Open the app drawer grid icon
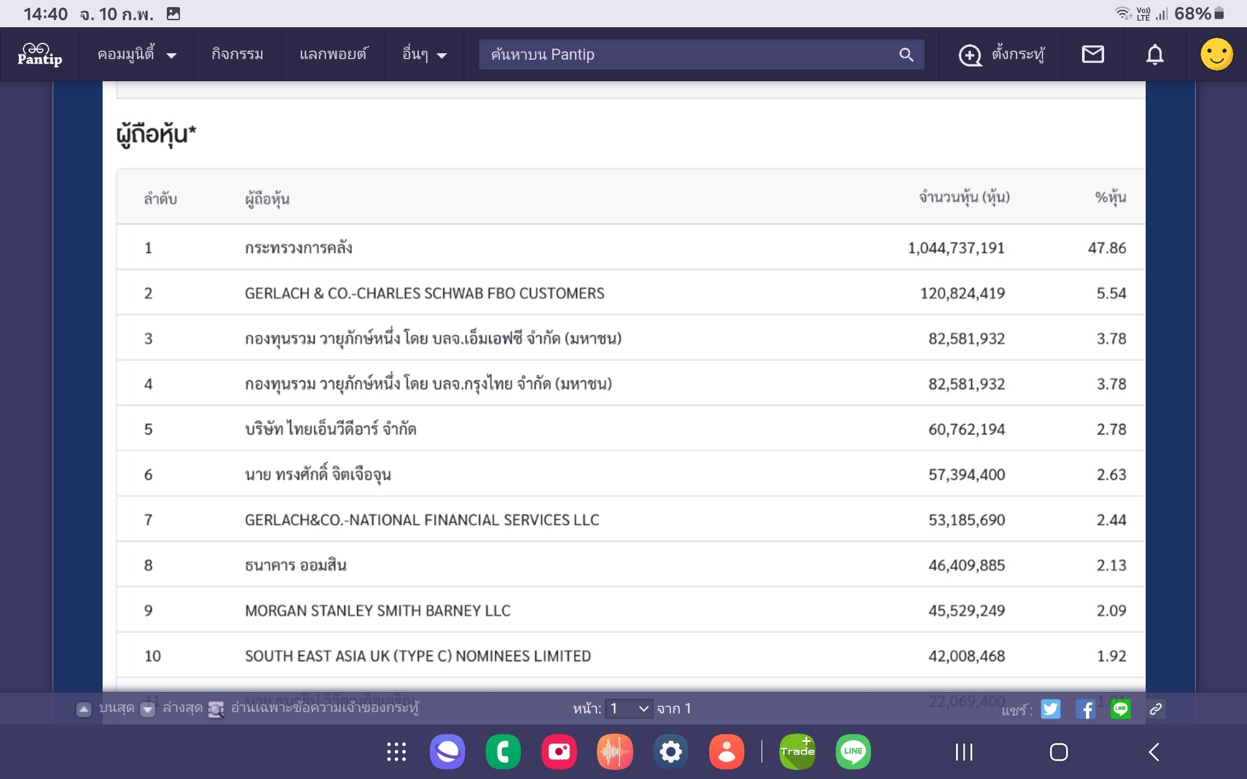Image resolution: width=1247 pixels, height=779 pixels. pos(396,752)
